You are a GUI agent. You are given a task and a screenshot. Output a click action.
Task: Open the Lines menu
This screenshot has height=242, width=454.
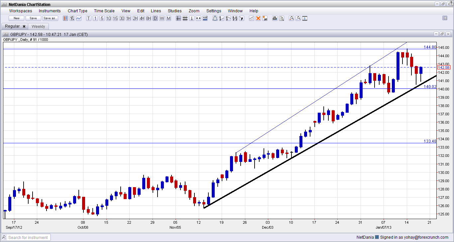tap(156, 11)
